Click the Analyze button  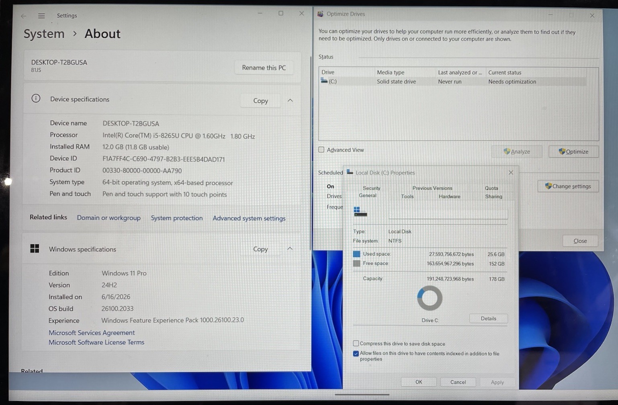pyautogui.click(x=517, y=151)
